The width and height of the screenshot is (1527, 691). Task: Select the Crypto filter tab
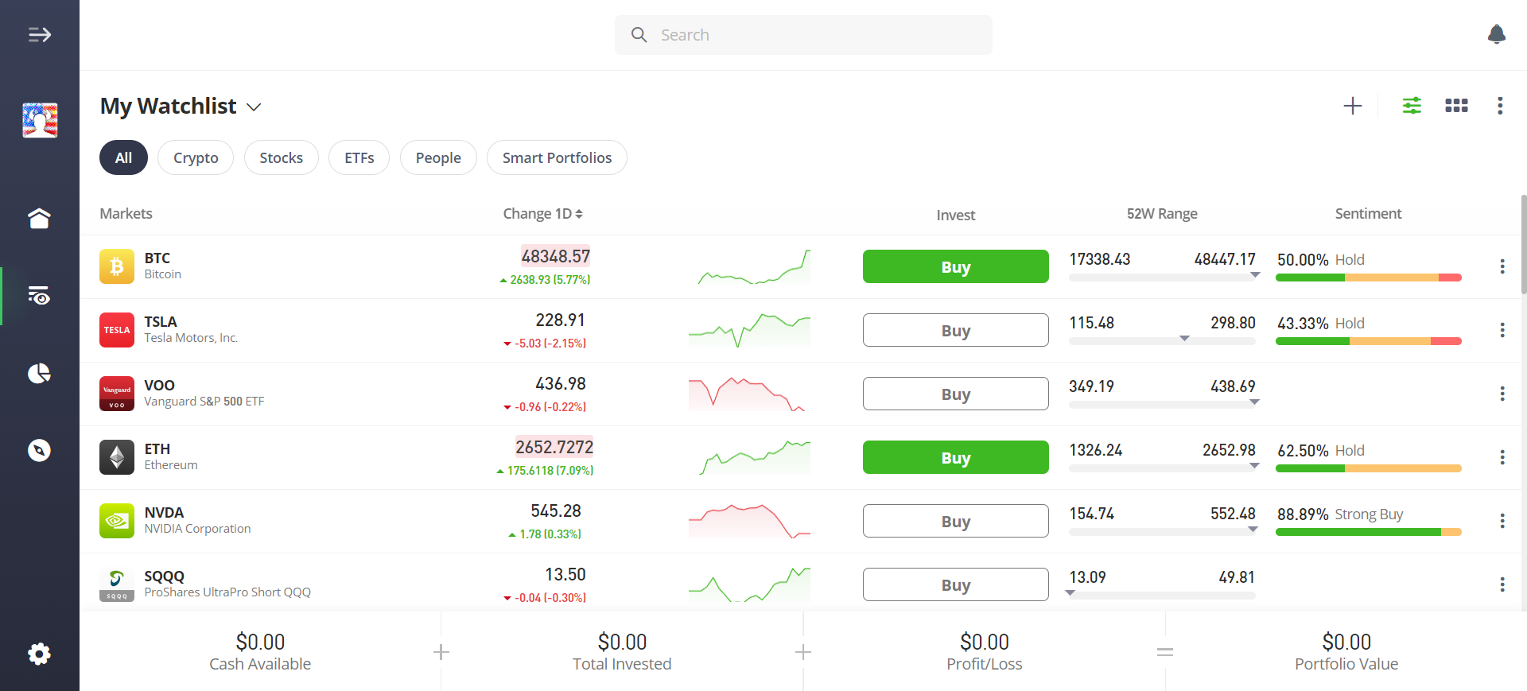pyautogui.click(x=196, y=157)
